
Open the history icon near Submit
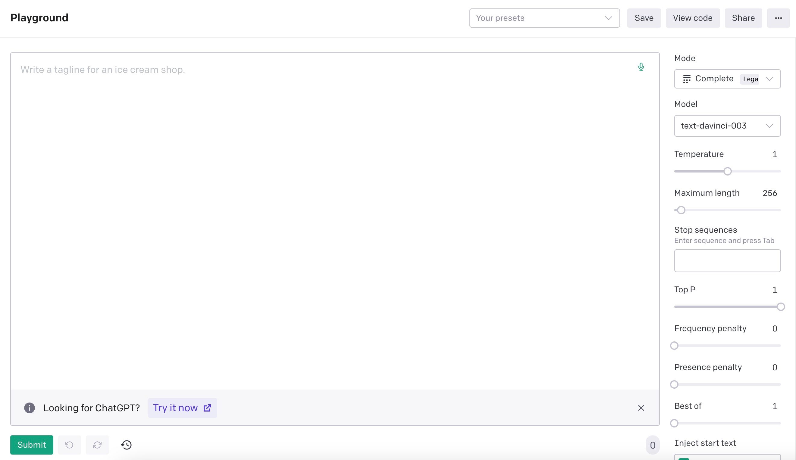click(126, 445)
